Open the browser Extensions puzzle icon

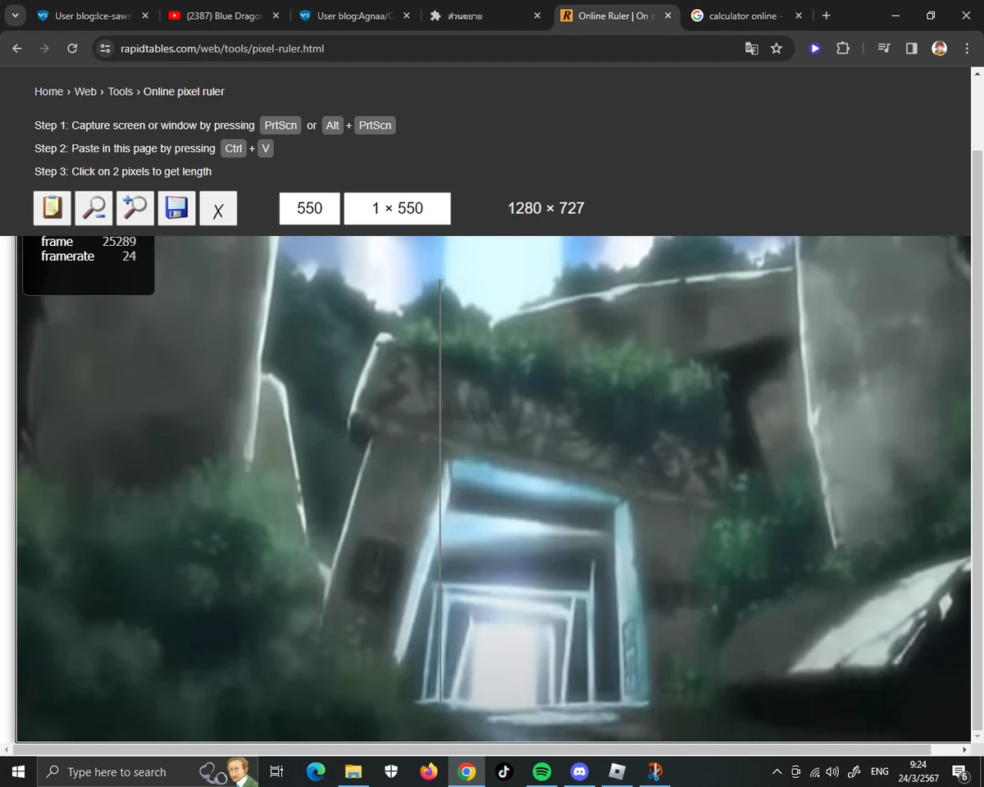point(843,48)
